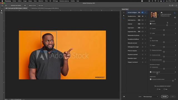The image size is (178, 100).
Task: Expand the Super zoom row chevron
Action: tap(145, 28)
